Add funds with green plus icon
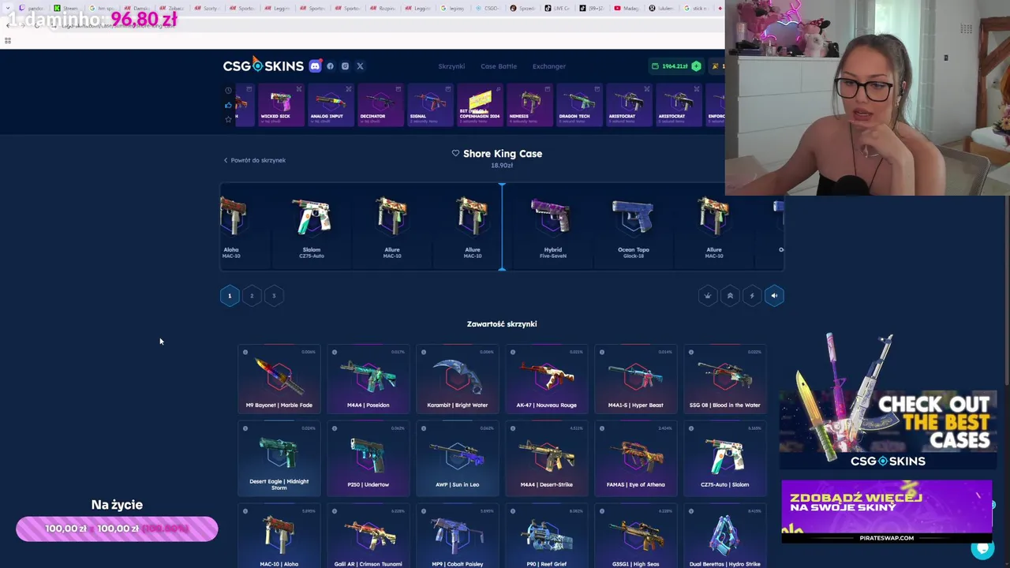Screen dimensions: 1010x568 (696, 66)
